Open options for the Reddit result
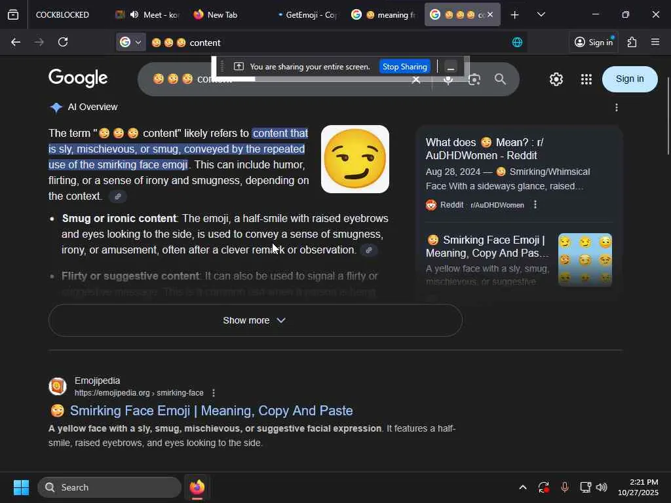The image size is (671, 503). (535, 205)
